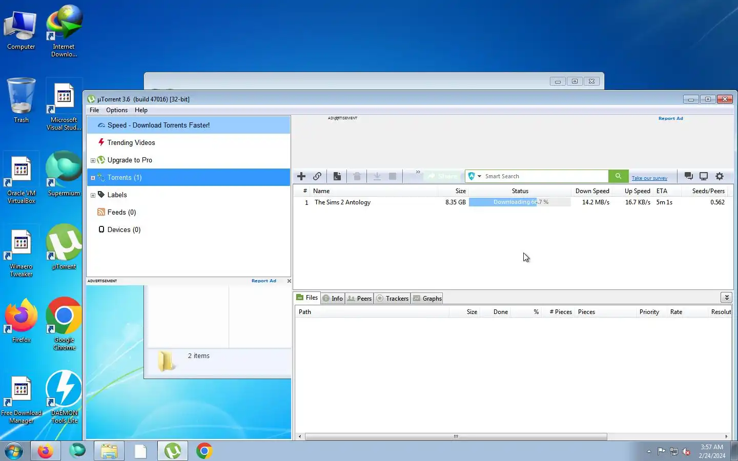Select Feeds (0) in the sidebar
Image resolution: width=738 pixels, height=461 pixels.
[x=189, y=212]
